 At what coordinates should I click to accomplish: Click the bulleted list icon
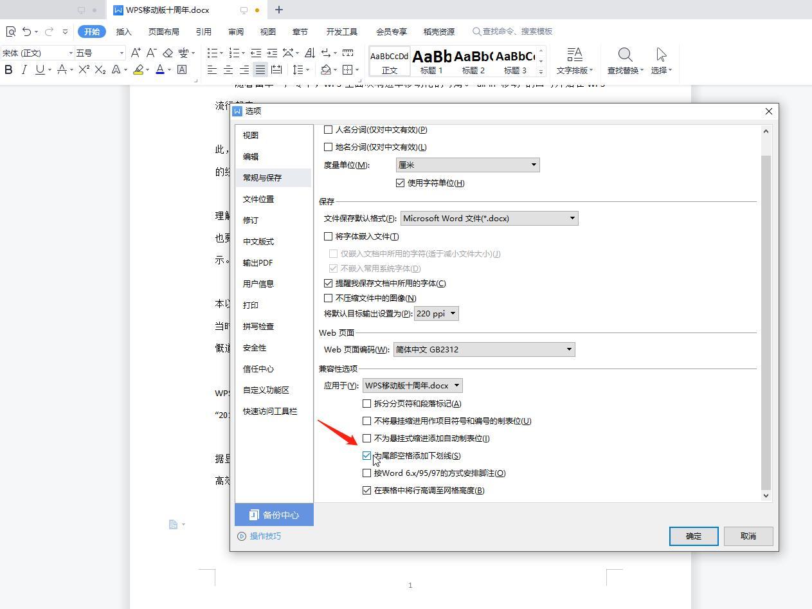click(x=213, y=53)
